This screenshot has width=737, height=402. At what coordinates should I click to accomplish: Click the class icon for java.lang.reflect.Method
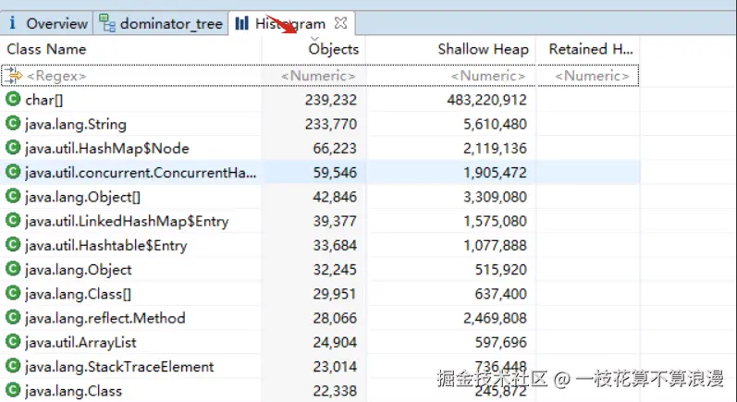13,318
